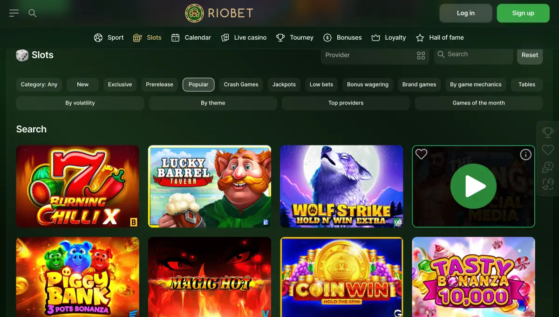Click the trophy icon in the right sidebar
This screenshot has height=317, width=559.
click(x=548, y=132)
